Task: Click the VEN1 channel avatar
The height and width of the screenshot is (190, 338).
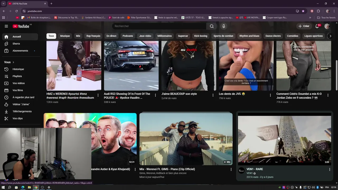Action: (241, 171)
